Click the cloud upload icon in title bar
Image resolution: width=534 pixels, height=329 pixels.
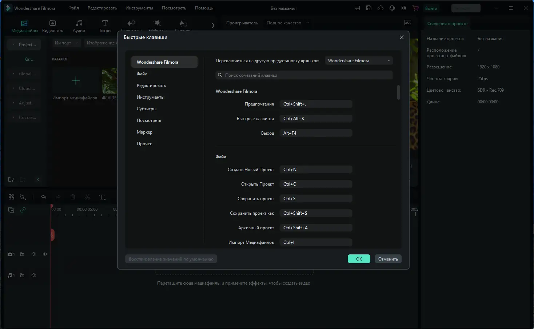tap(380, 8)
